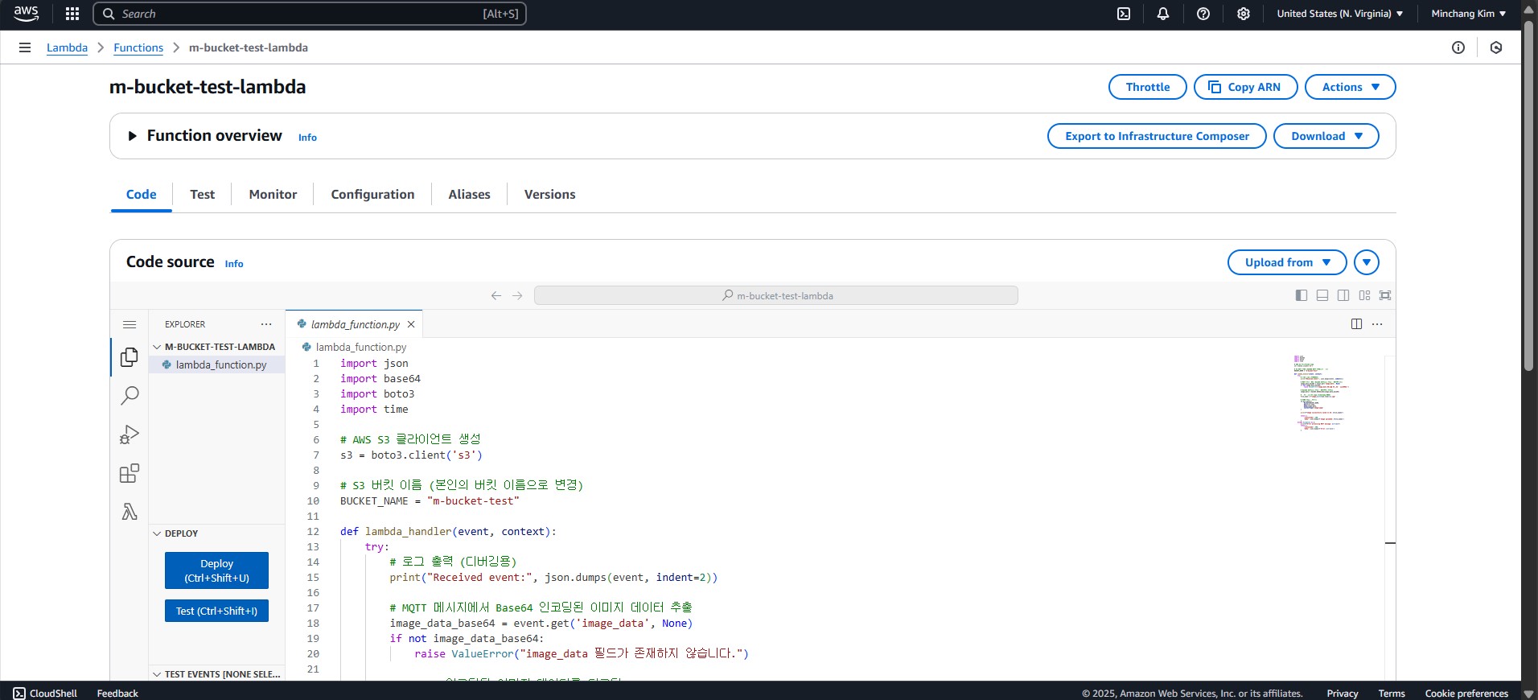
Task: Open the console settings gear
Action: (1244, 14)
